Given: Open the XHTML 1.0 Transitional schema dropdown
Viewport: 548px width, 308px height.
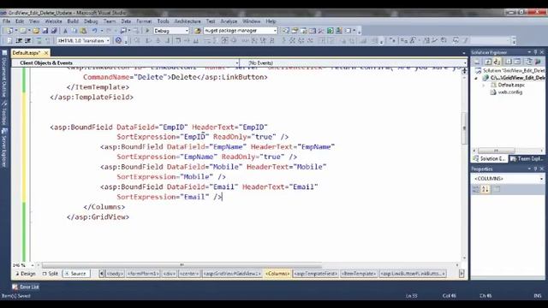Looking at the screenshot, I should 84,41.
